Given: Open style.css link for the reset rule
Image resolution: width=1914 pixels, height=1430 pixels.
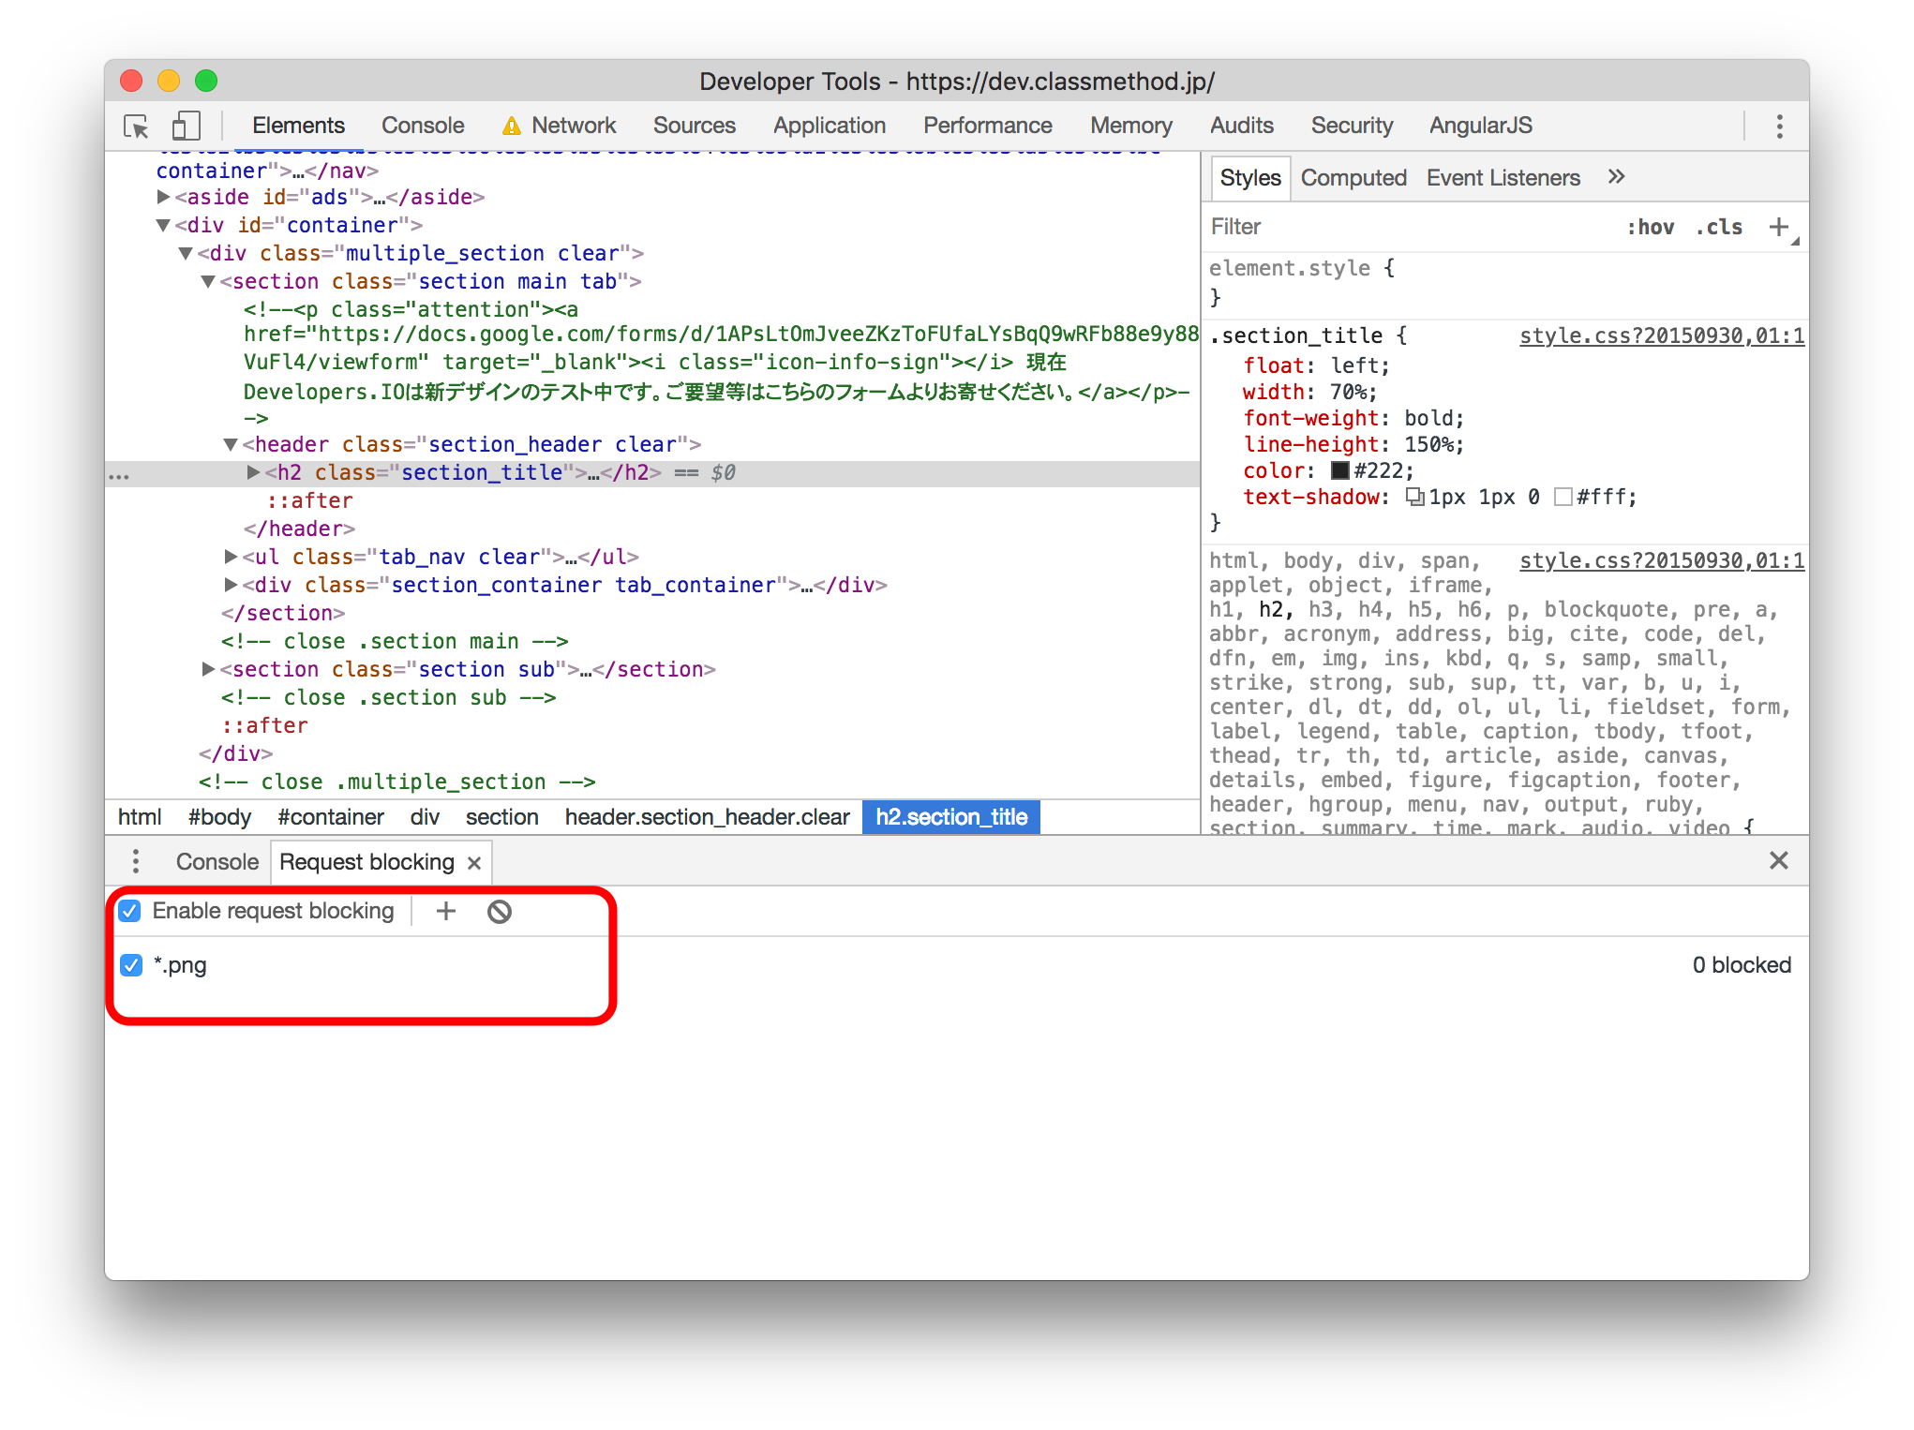Looking at the screenshot, I should pos(1661,560).
